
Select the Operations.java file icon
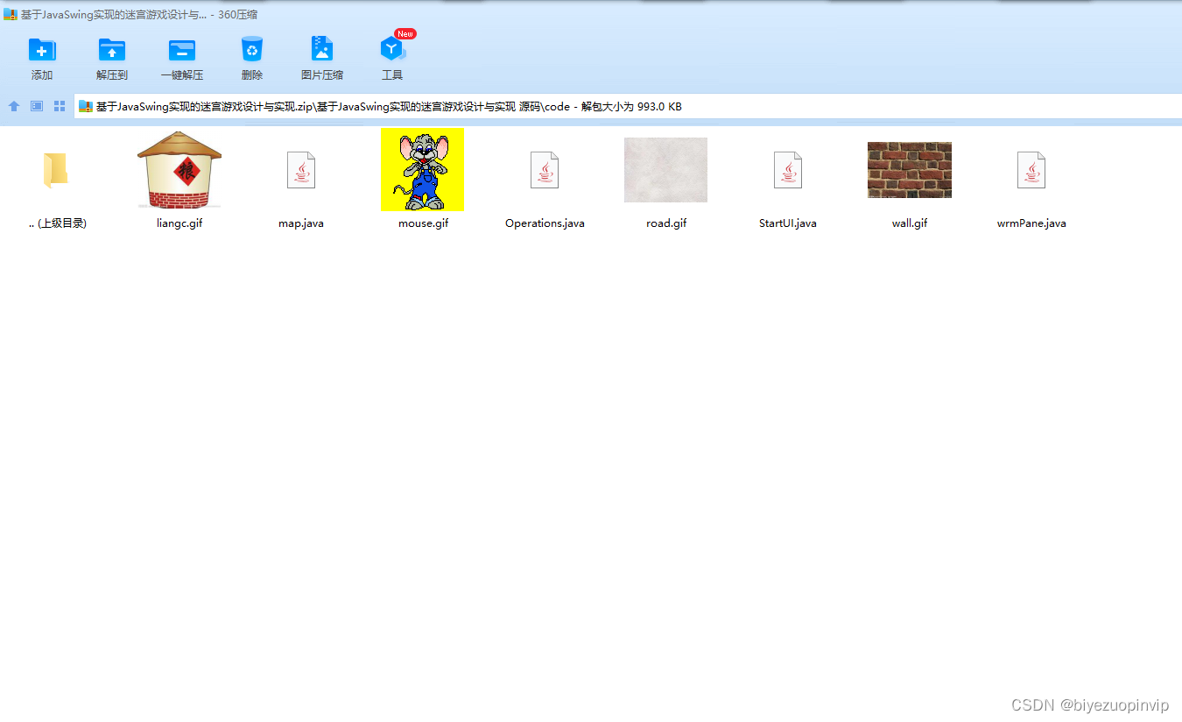tap(545, 170)
